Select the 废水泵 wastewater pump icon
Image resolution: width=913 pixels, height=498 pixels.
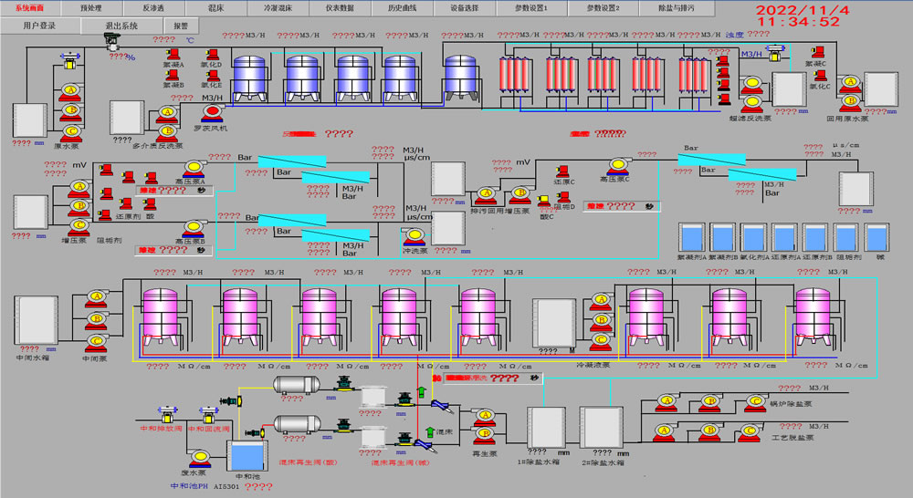(x=199, y=456)
